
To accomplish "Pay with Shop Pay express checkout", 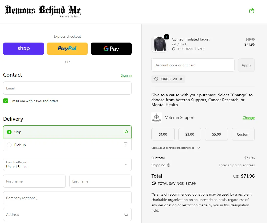I will click(x=24, y=49).
